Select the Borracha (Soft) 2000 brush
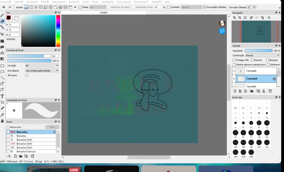Viewport: 284px width, 172px height. 31,144
